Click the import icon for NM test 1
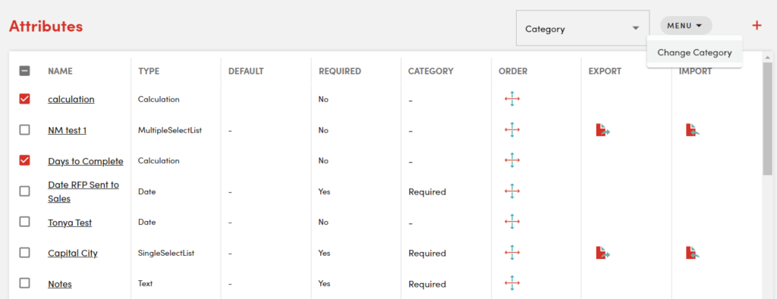The height and width of the screenshot is (299, 777). 693,130
